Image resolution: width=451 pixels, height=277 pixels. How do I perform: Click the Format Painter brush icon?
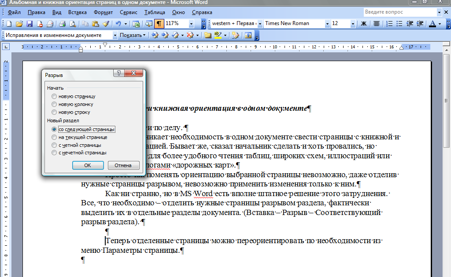pos(106,24)
